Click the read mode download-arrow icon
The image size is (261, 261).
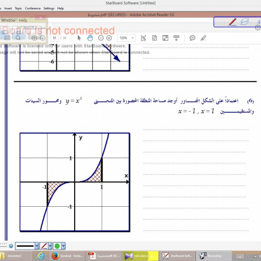point(176,38)
